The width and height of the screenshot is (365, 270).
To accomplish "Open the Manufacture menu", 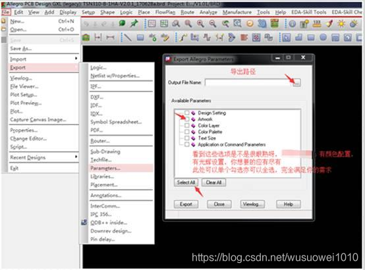I will pyautogui.click(x=237, y=12).
